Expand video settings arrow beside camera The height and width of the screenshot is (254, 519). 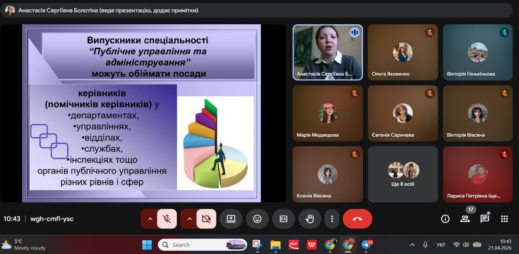click(x=189, y=219)
